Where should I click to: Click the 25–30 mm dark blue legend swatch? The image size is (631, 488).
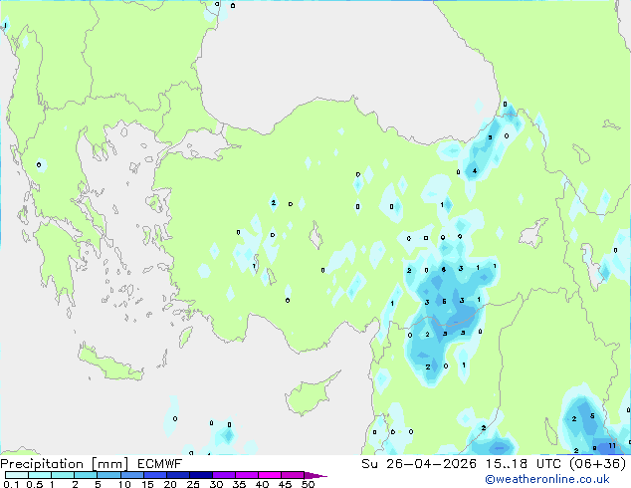200,475
